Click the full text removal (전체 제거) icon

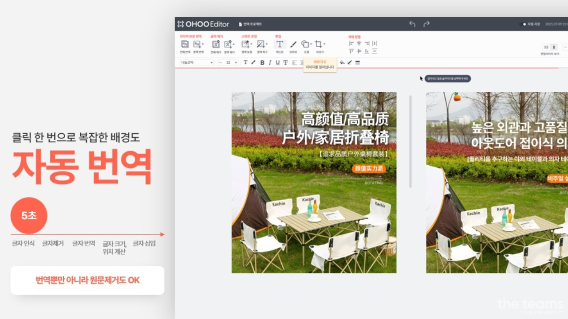216,44
